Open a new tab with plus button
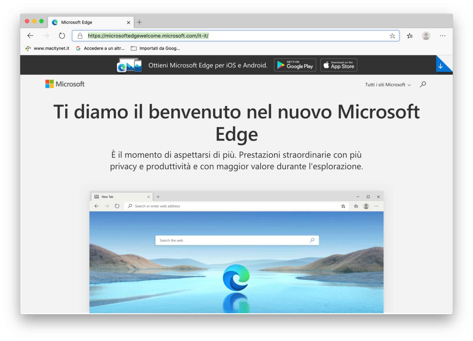The height and width of the screenshot is (341, 473). [140, 22]
